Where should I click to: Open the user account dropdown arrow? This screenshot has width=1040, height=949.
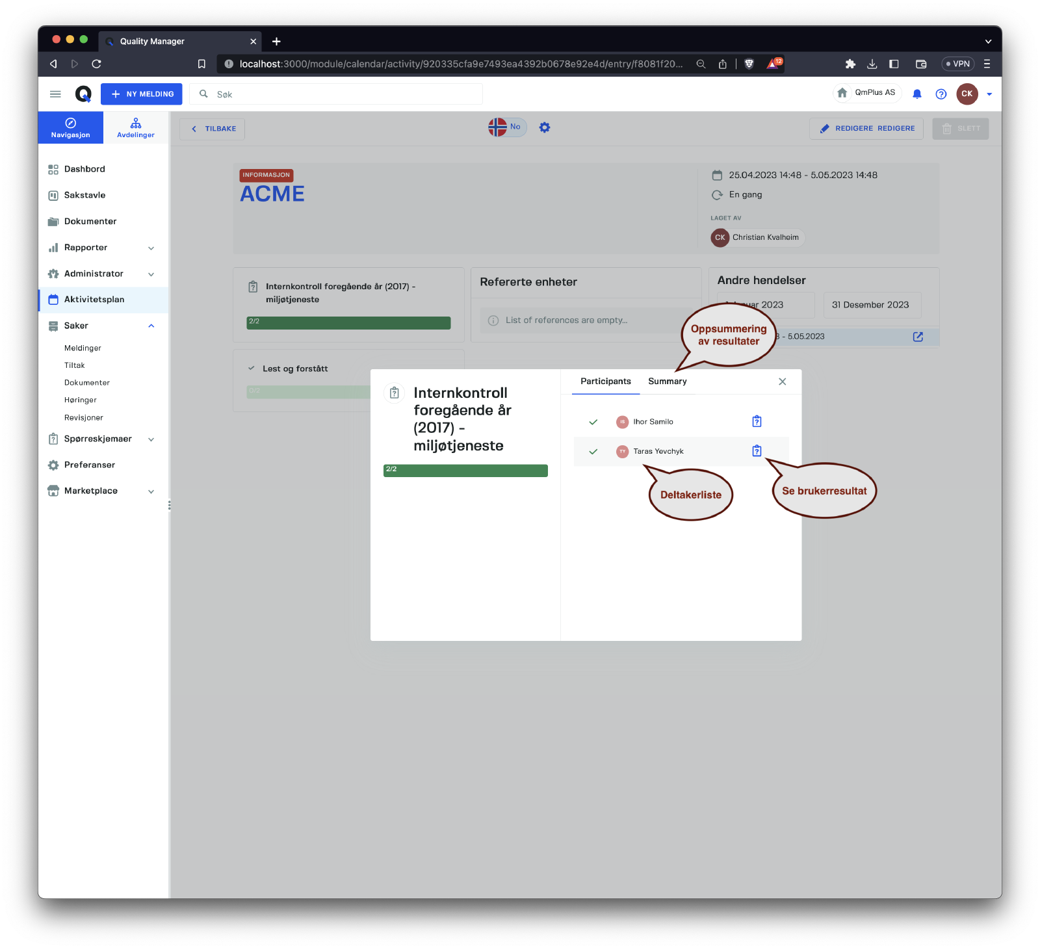click(989, 94)
